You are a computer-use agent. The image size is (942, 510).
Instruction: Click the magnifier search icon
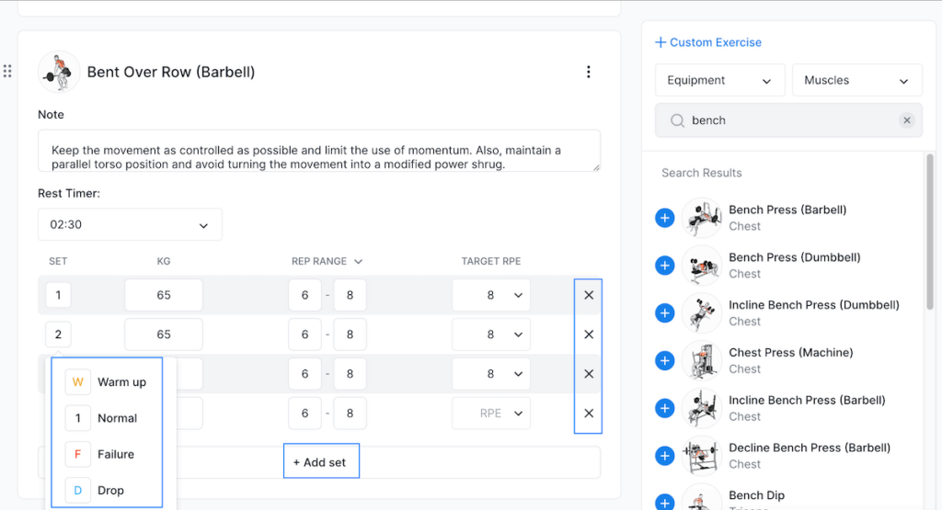(x=677, y=120)
